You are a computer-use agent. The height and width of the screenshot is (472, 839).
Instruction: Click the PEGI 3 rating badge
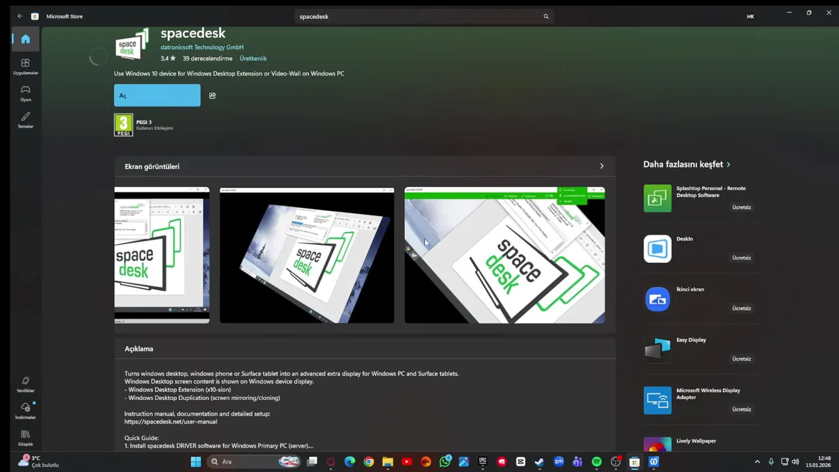[123, 125]
